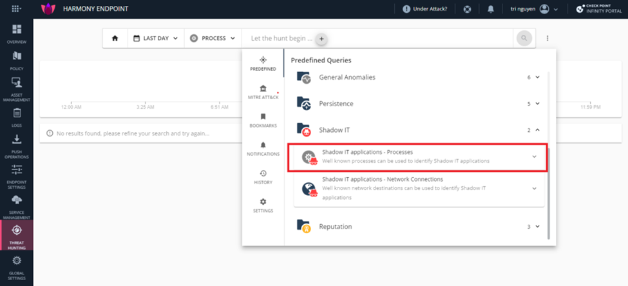Collapse the Shadow IT category
628x286 pixels.
[537, 129]
